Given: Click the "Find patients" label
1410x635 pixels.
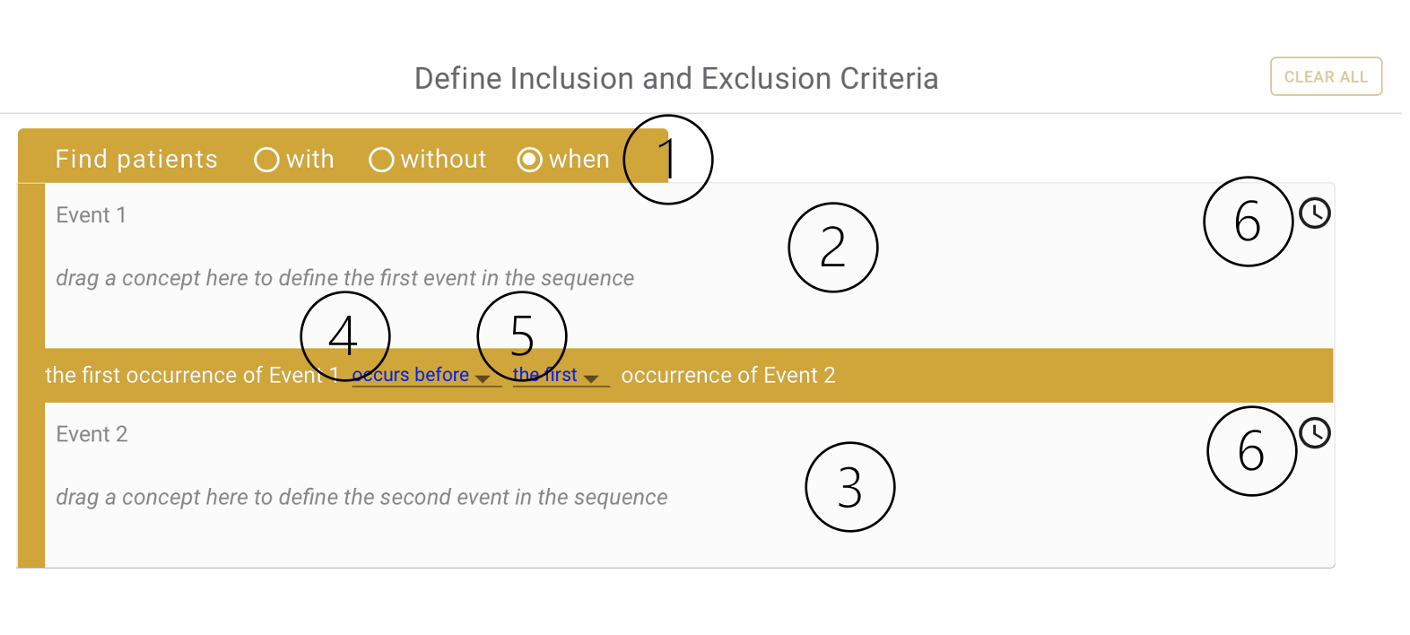Looking at the screenshot, I should pyautogui.click(x=136, y=160).
